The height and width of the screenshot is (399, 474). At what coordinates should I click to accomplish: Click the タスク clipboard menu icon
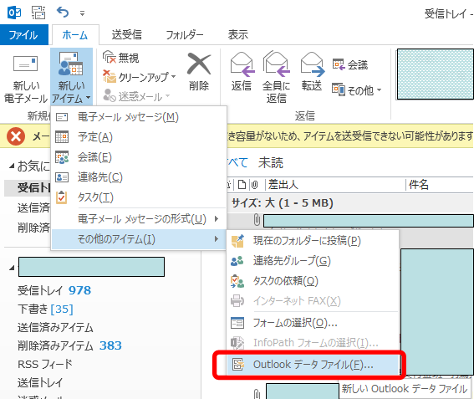click(62, 197)
